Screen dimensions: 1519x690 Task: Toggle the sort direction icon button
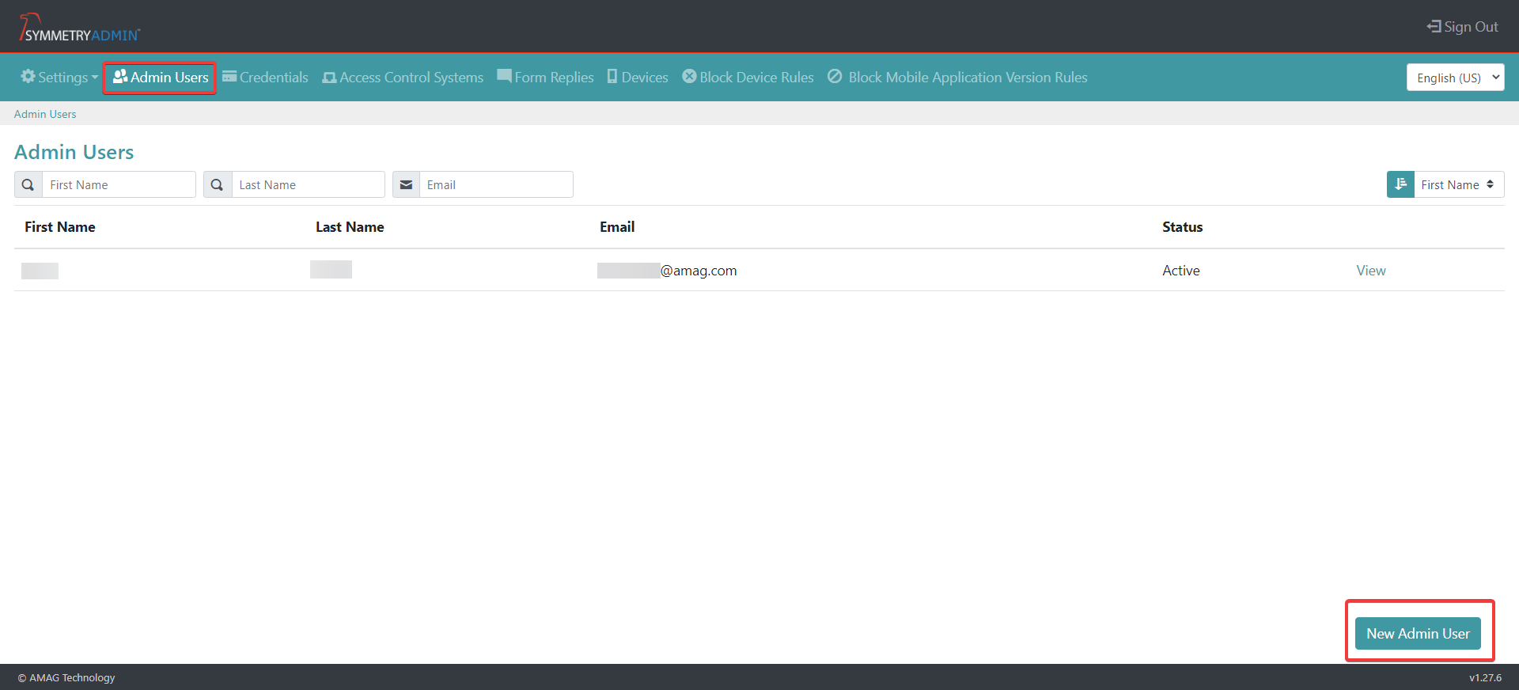click(1400, 184)
